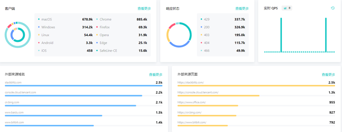This screenshot has width=342, height=132.
Task: Select the Firefox legend entry
Action: (x=122, y=27)
